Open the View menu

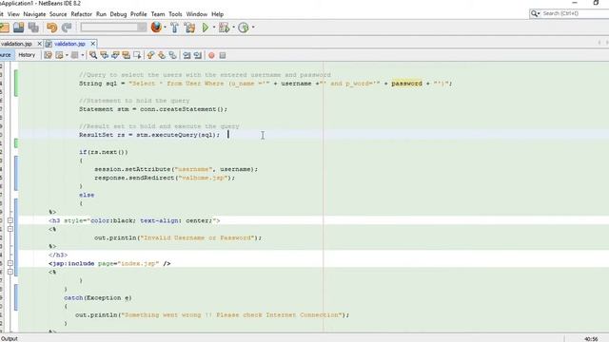[13, 14]
